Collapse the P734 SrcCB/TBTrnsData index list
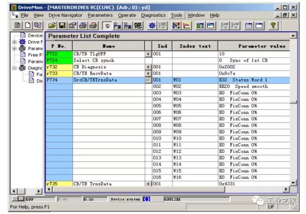Screen dimensions: 306x214 (148, 80)
